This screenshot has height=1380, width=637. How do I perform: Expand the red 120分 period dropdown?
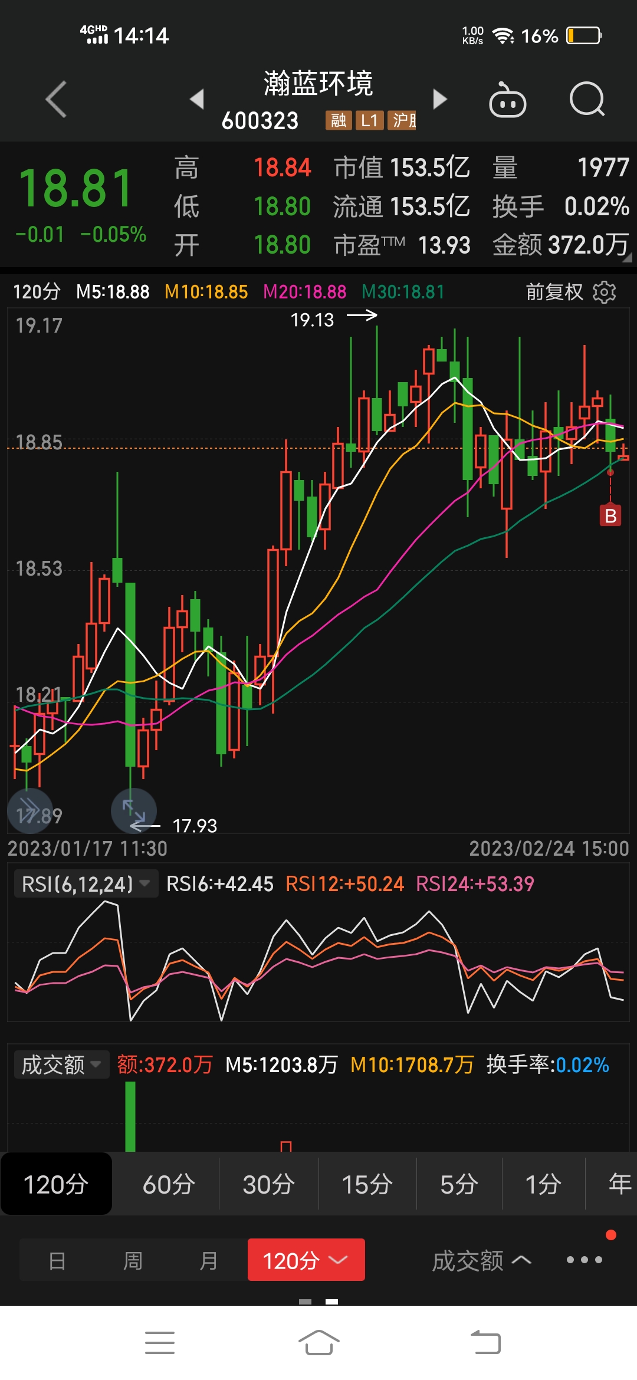[306, 1260]
